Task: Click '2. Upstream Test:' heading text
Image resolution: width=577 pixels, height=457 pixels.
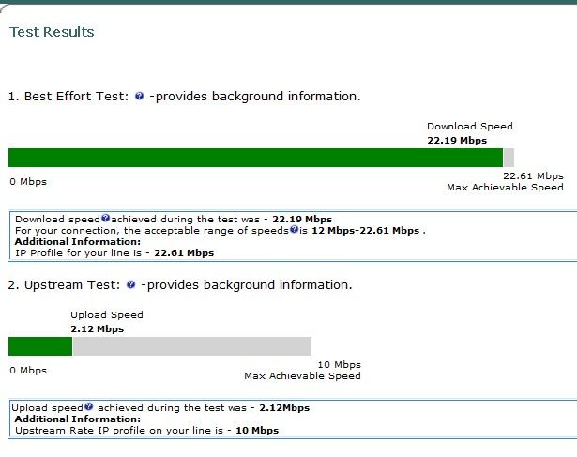Action: 64,285
